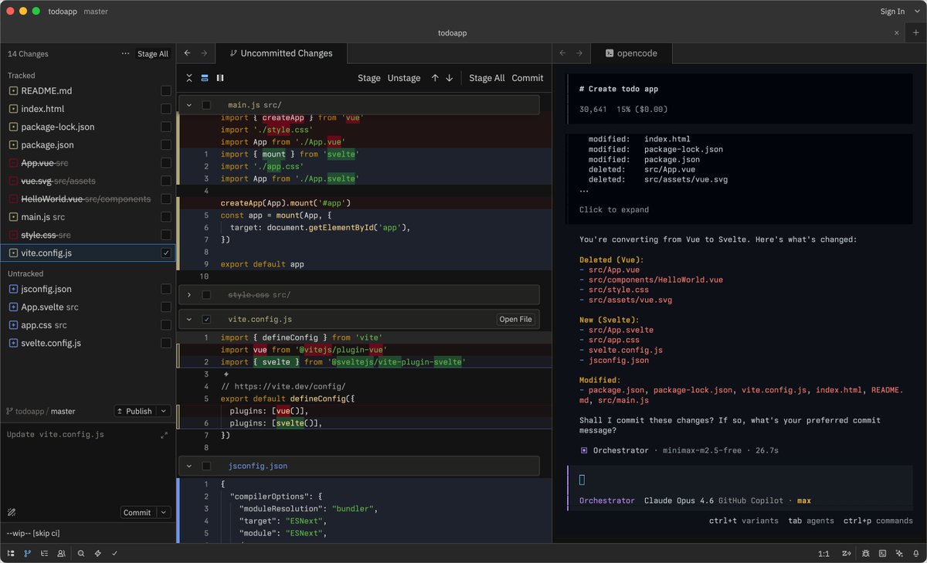
Task: Check the App.svelte checkbox
Action: click(x=166, y=307)
